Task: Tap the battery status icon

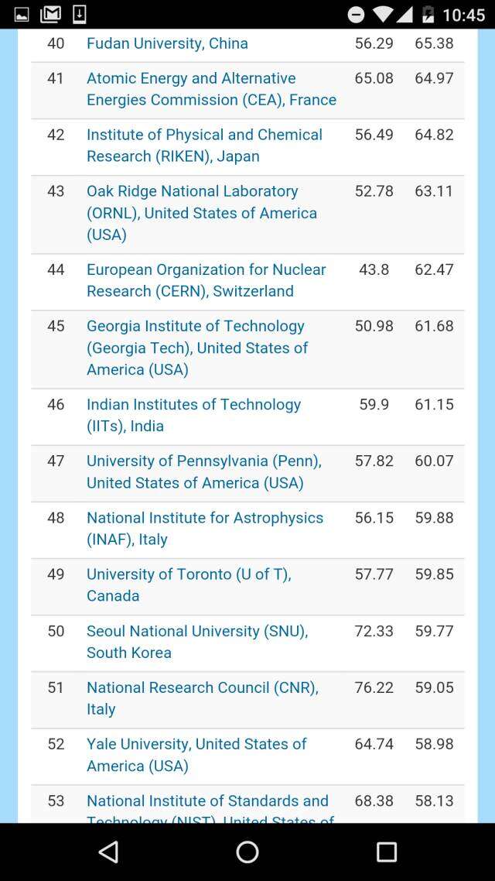Action: 428,15
